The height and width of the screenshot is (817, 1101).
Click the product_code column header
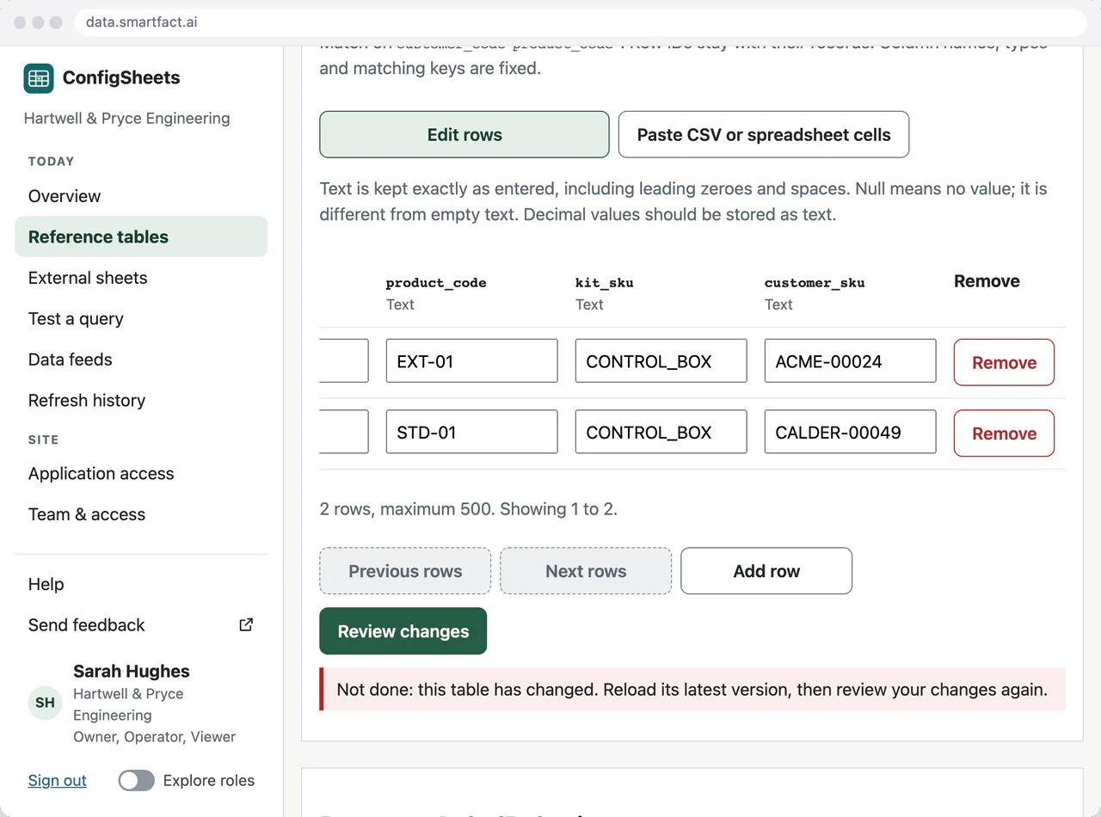[x=436, y=283]
